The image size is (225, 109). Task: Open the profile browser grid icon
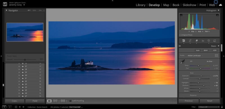[216, 56]
